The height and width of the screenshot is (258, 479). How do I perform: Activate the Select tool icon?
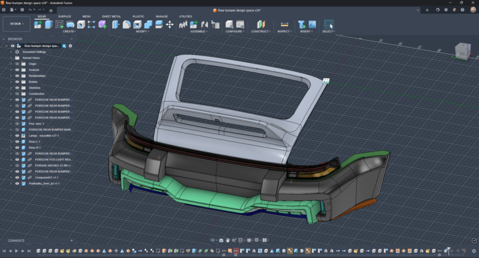point(328,24)
